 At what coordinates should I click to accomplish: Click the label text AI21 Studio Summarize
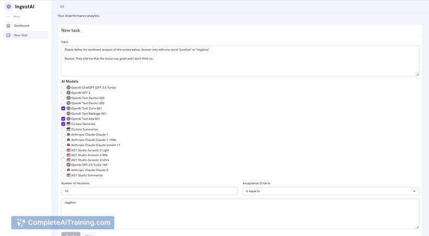(87, 175)
